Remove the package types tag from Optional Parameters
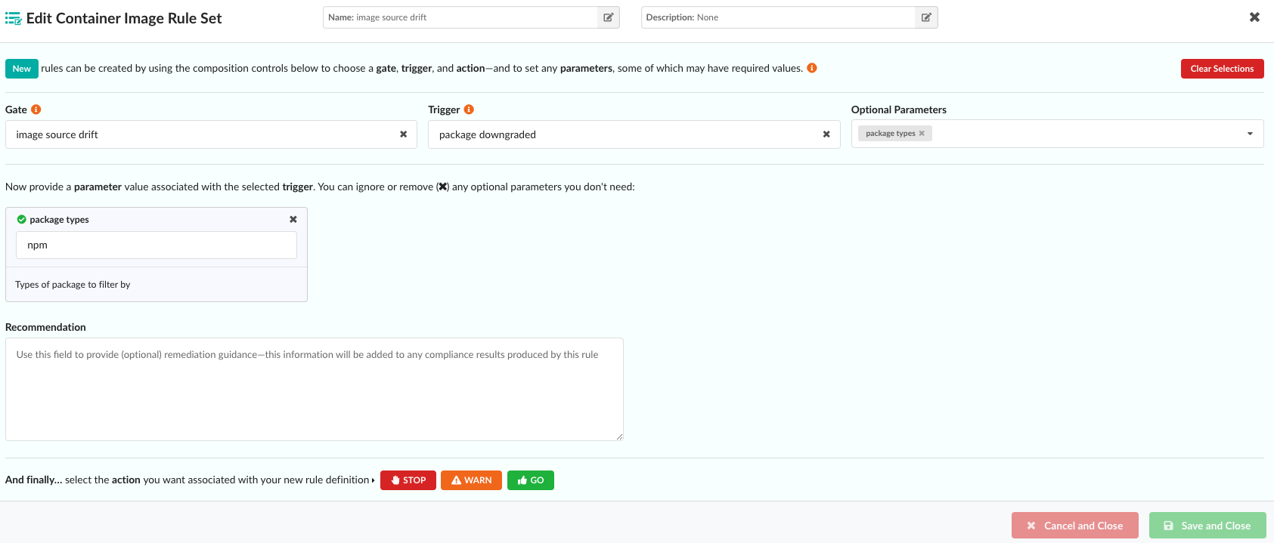Viewport: 1274px width, 543px height. (x=922, y=134)
